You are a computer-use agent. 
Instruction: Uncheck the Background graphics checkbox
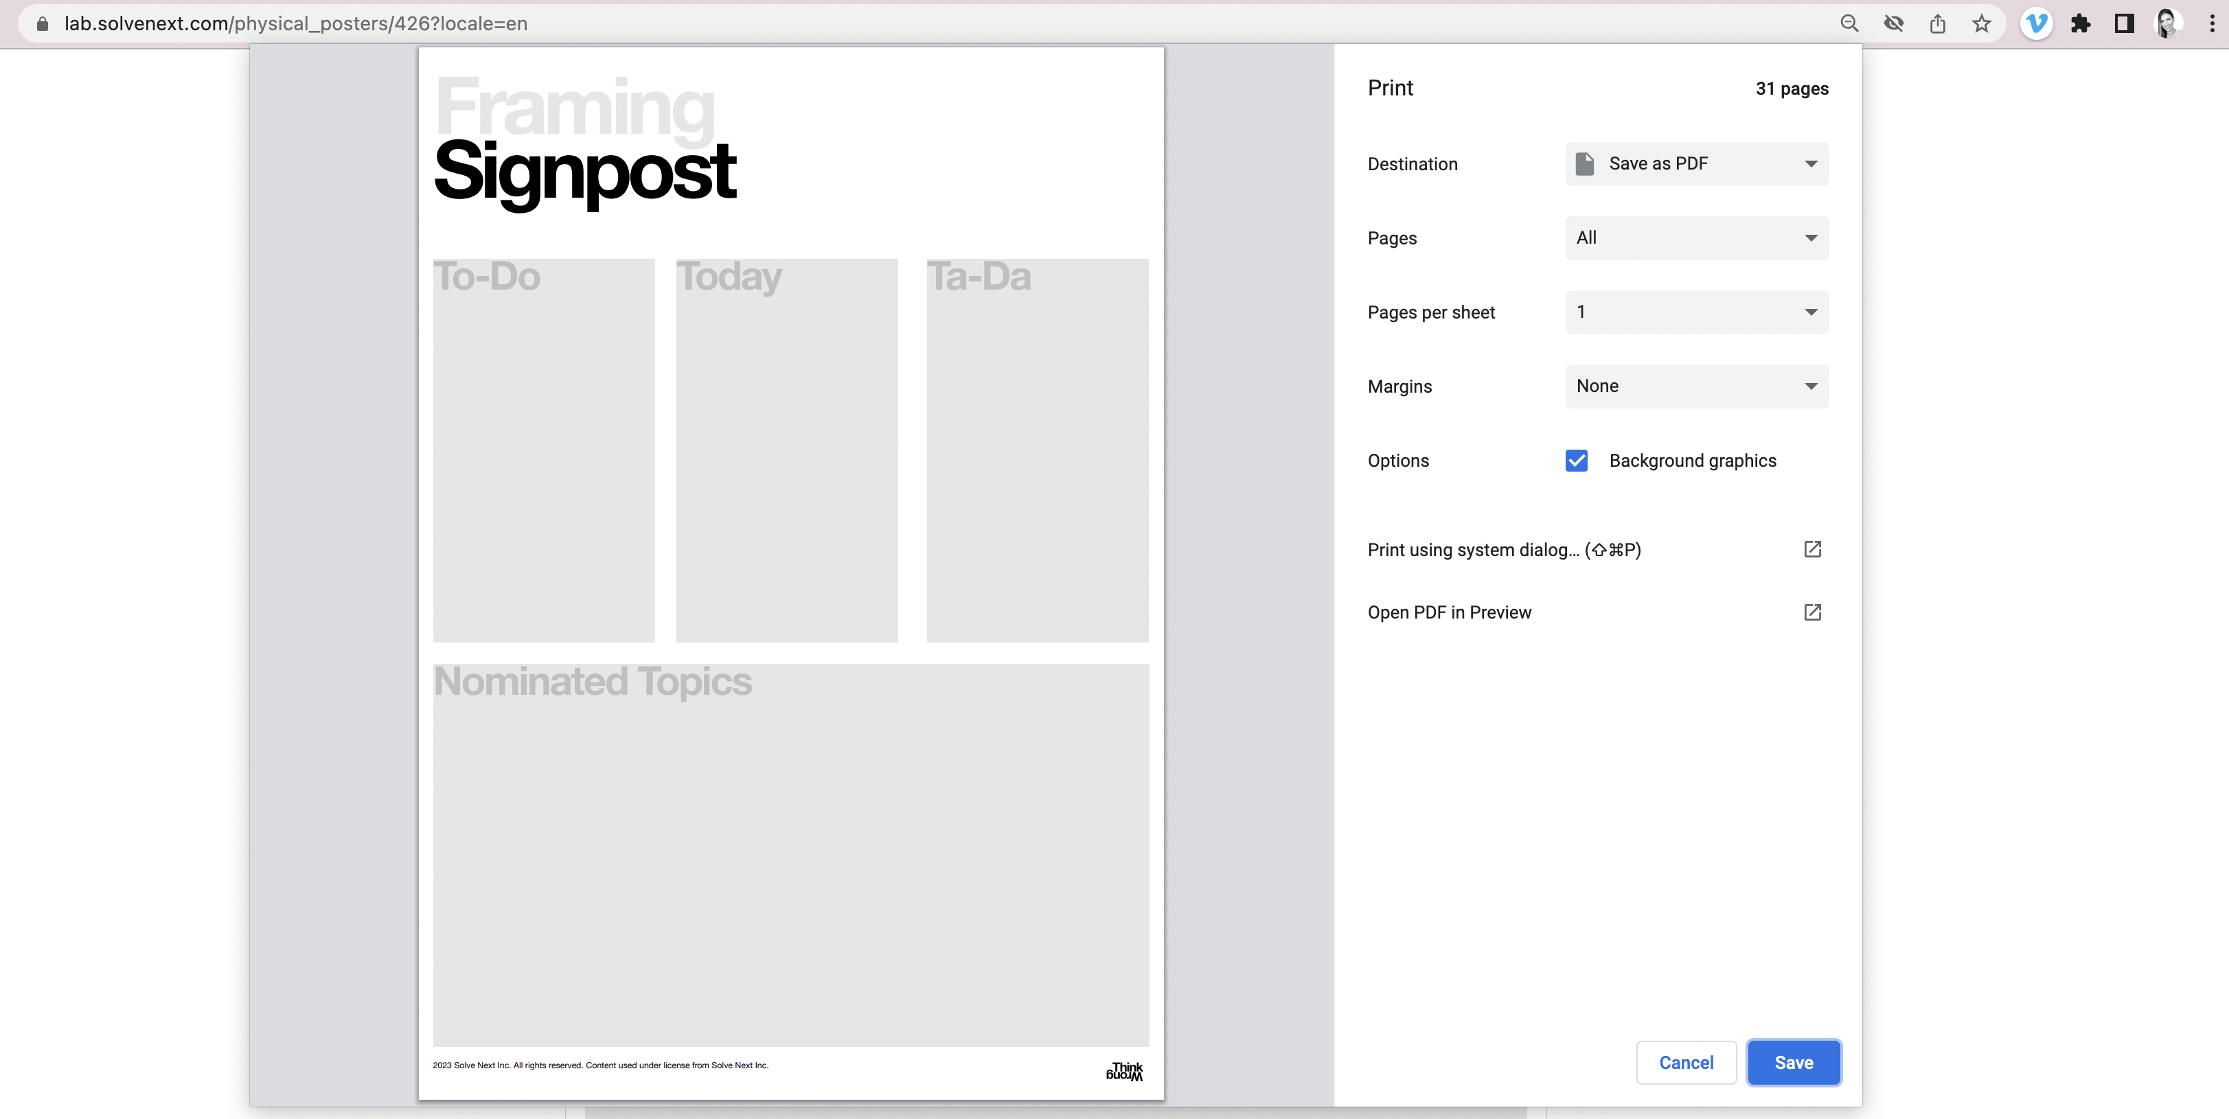(x=1577, y=461)
